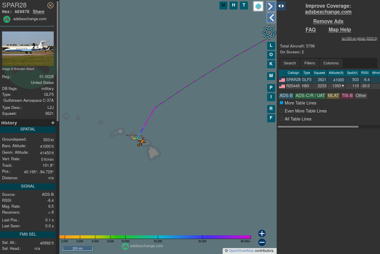This screenshot has height=254, width=380.
Task: Click the Honolulu map label
Action: coord(134,135)
